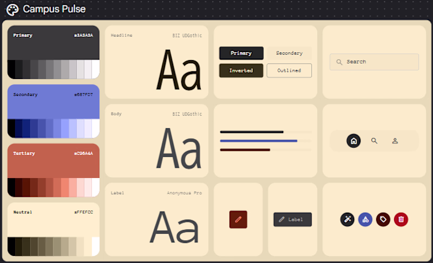Click the Campus Pulse title text
The height and width of the screenshot is (263, 433).
point(54,9)
